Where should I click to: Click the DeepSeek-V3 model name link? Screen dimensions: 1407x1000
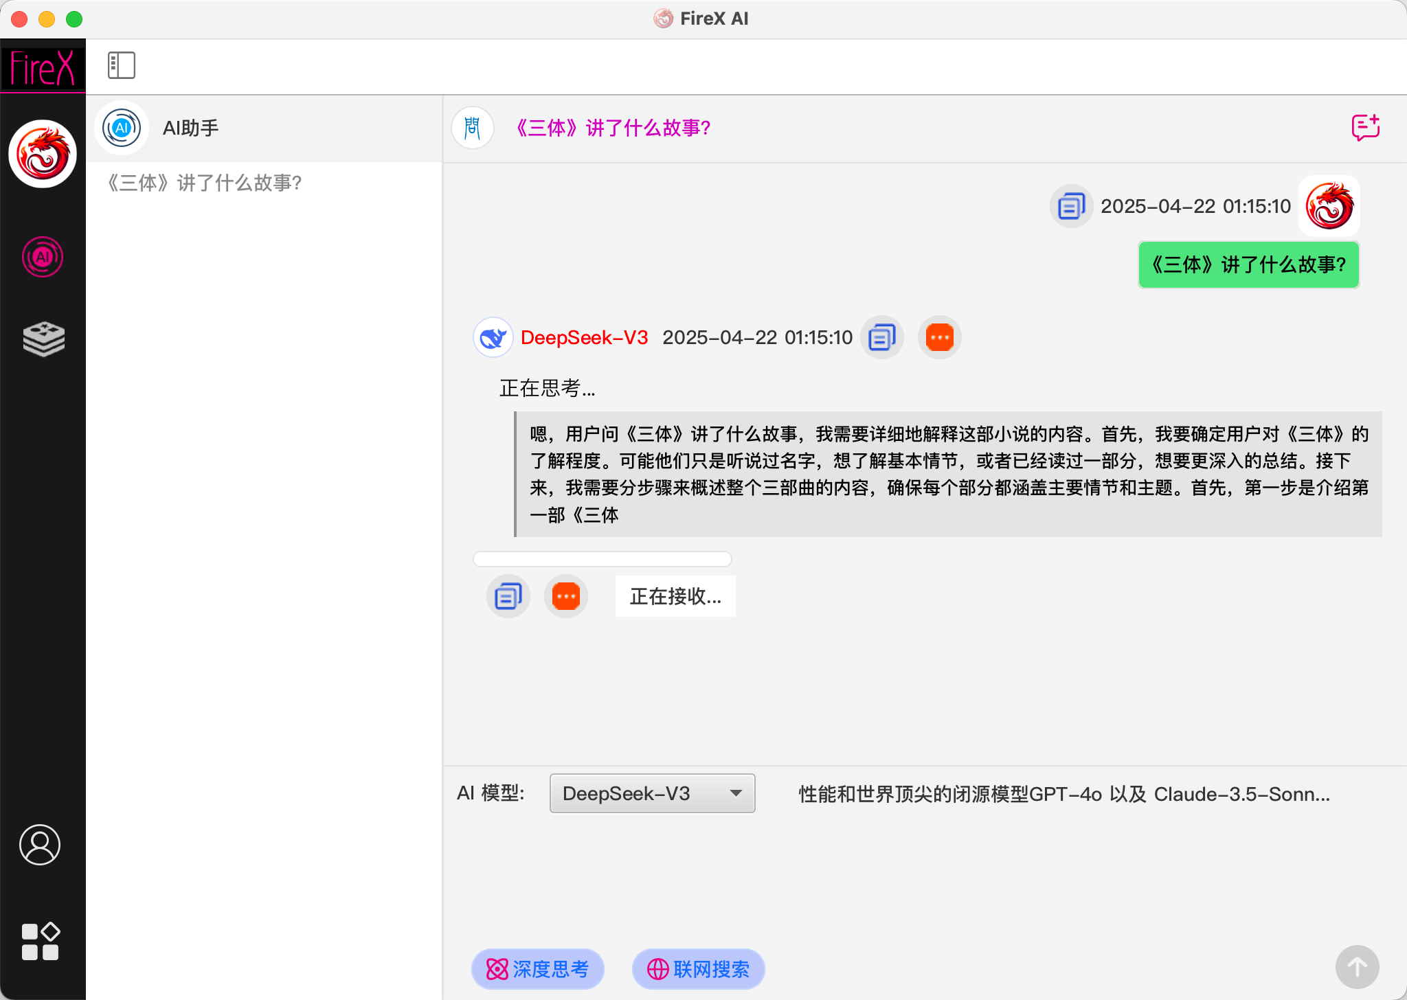(584, 337)
